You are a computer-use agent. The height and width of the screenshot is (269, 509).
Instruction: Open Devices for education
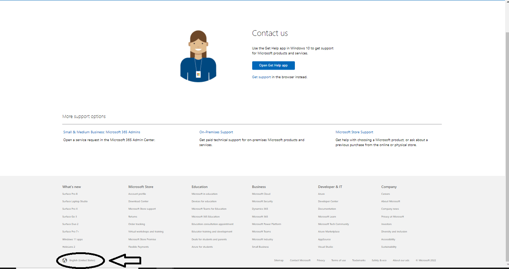(204, 201)
